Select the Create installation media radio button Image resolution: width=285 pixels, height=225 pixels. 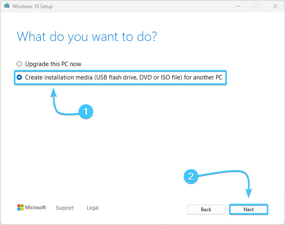19,77
